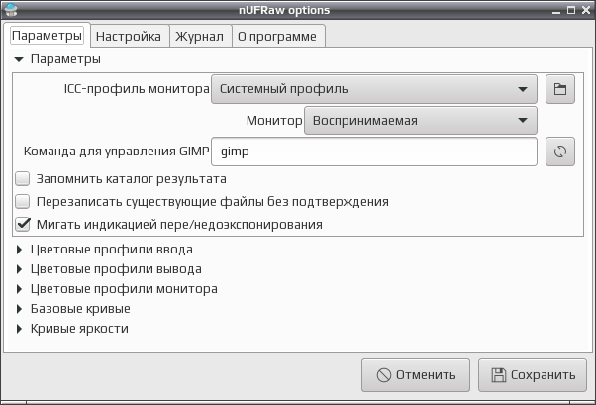Maximize the nUFRaw options window
The height and width of the screenshot is (405, 596).
click(571, 10)
